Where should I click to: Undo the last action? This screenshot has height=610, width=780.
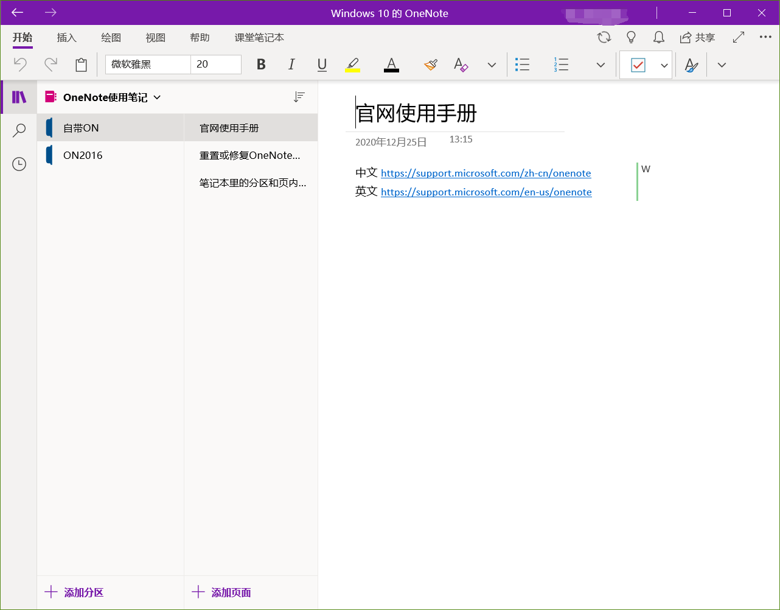(x=20, y=65)
